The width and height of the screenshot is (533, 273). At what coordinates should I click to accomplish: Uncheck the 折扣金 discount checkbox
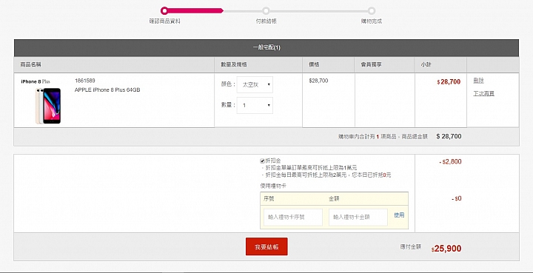point(262,161)
